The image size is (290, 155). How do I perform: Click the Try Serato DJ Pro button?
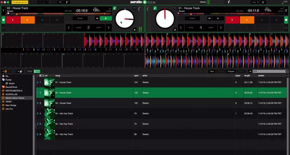20,2
